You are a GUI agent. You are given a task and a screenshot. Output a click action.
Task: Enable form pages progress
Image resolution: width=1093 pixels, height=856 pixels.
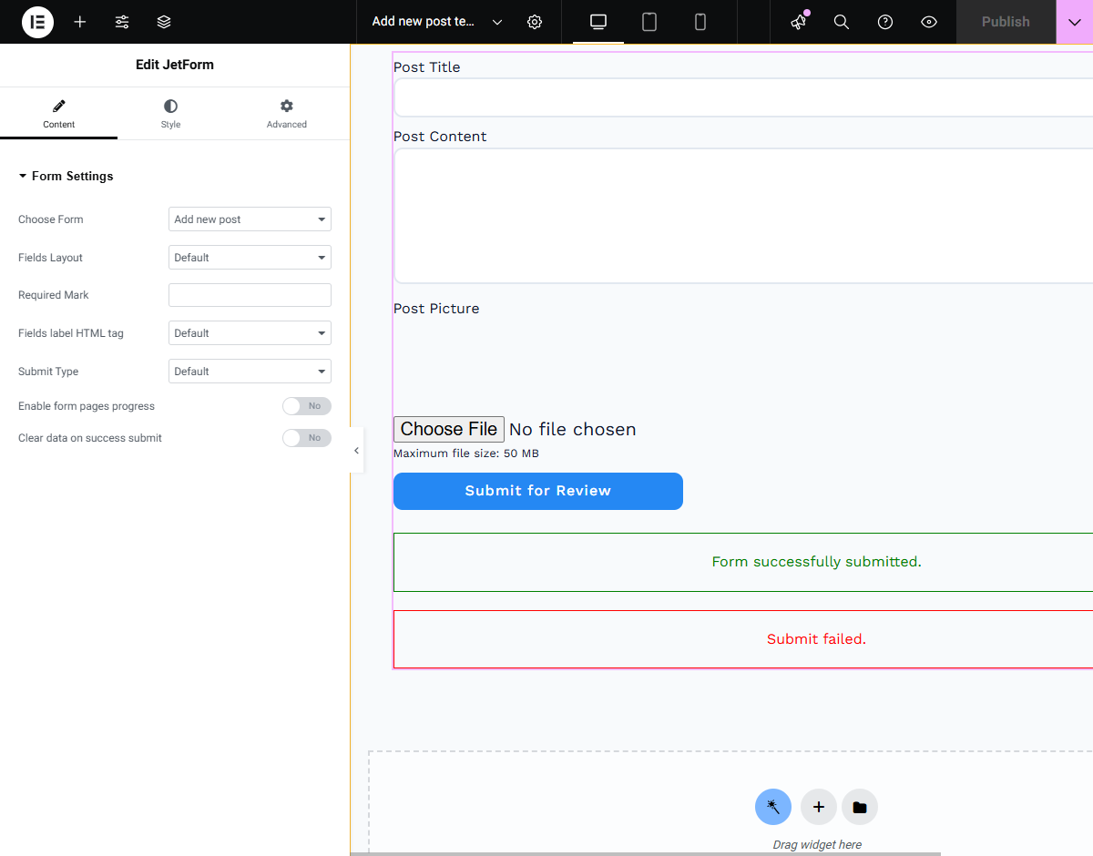[307, 406]
